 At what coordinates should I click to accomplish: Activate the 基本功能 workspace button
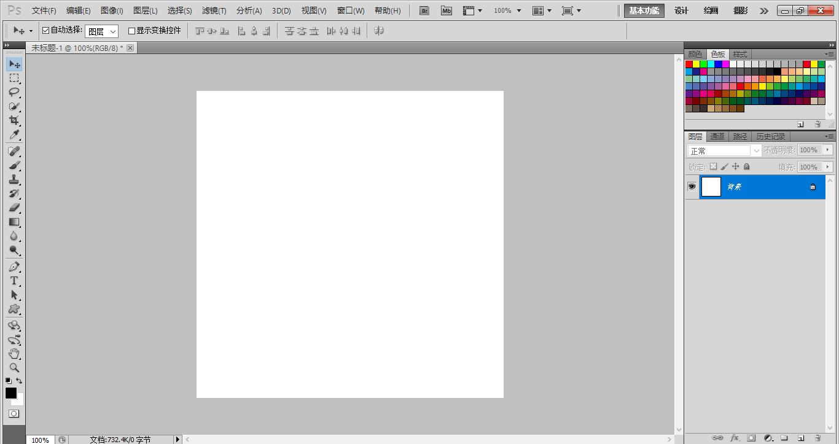(x=644, y=10)
